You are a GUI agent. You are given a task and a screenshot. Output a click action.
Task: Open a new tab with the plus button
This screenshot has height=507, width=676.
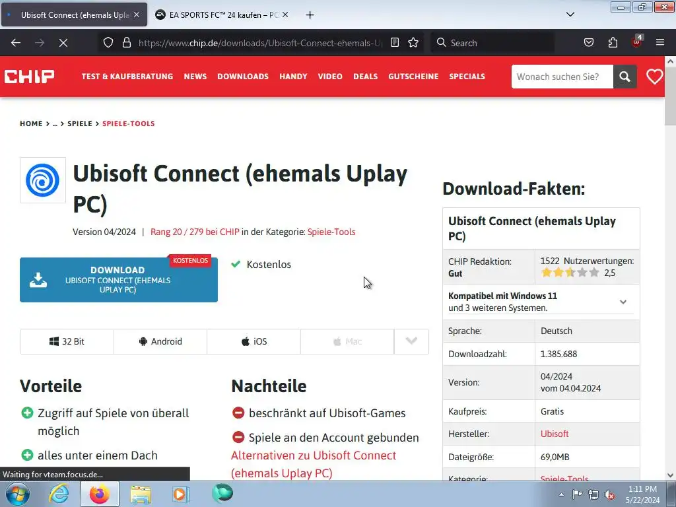[x=310, y=15]
